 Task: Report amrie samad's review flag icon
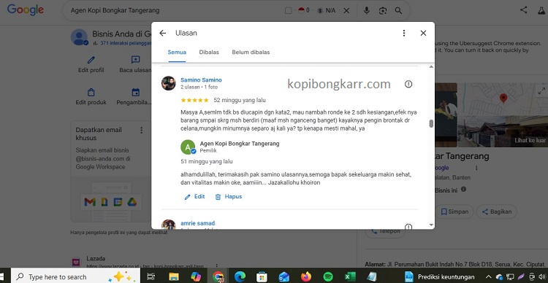coord(408,227)
